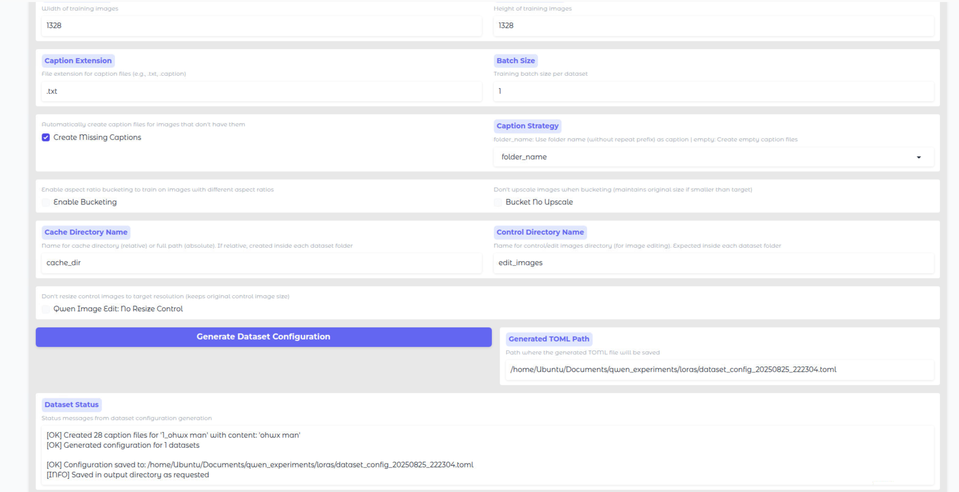Click the Caption Extension label
Viewport: 959px width, 492px height.
(78, 61)
